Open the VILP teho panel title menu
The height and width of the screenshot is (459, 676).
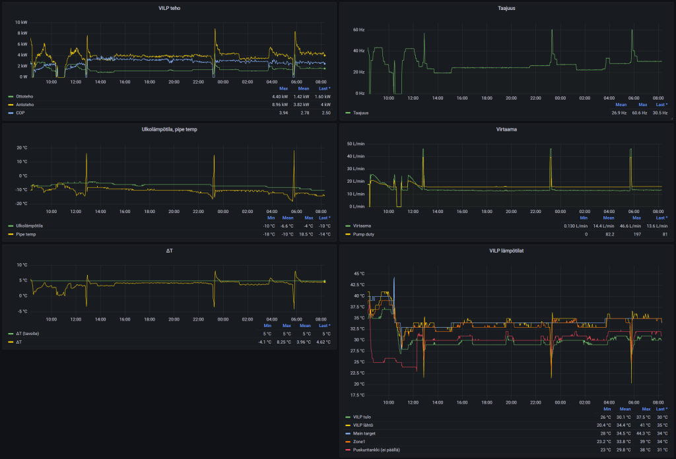[x=169, y=8]
